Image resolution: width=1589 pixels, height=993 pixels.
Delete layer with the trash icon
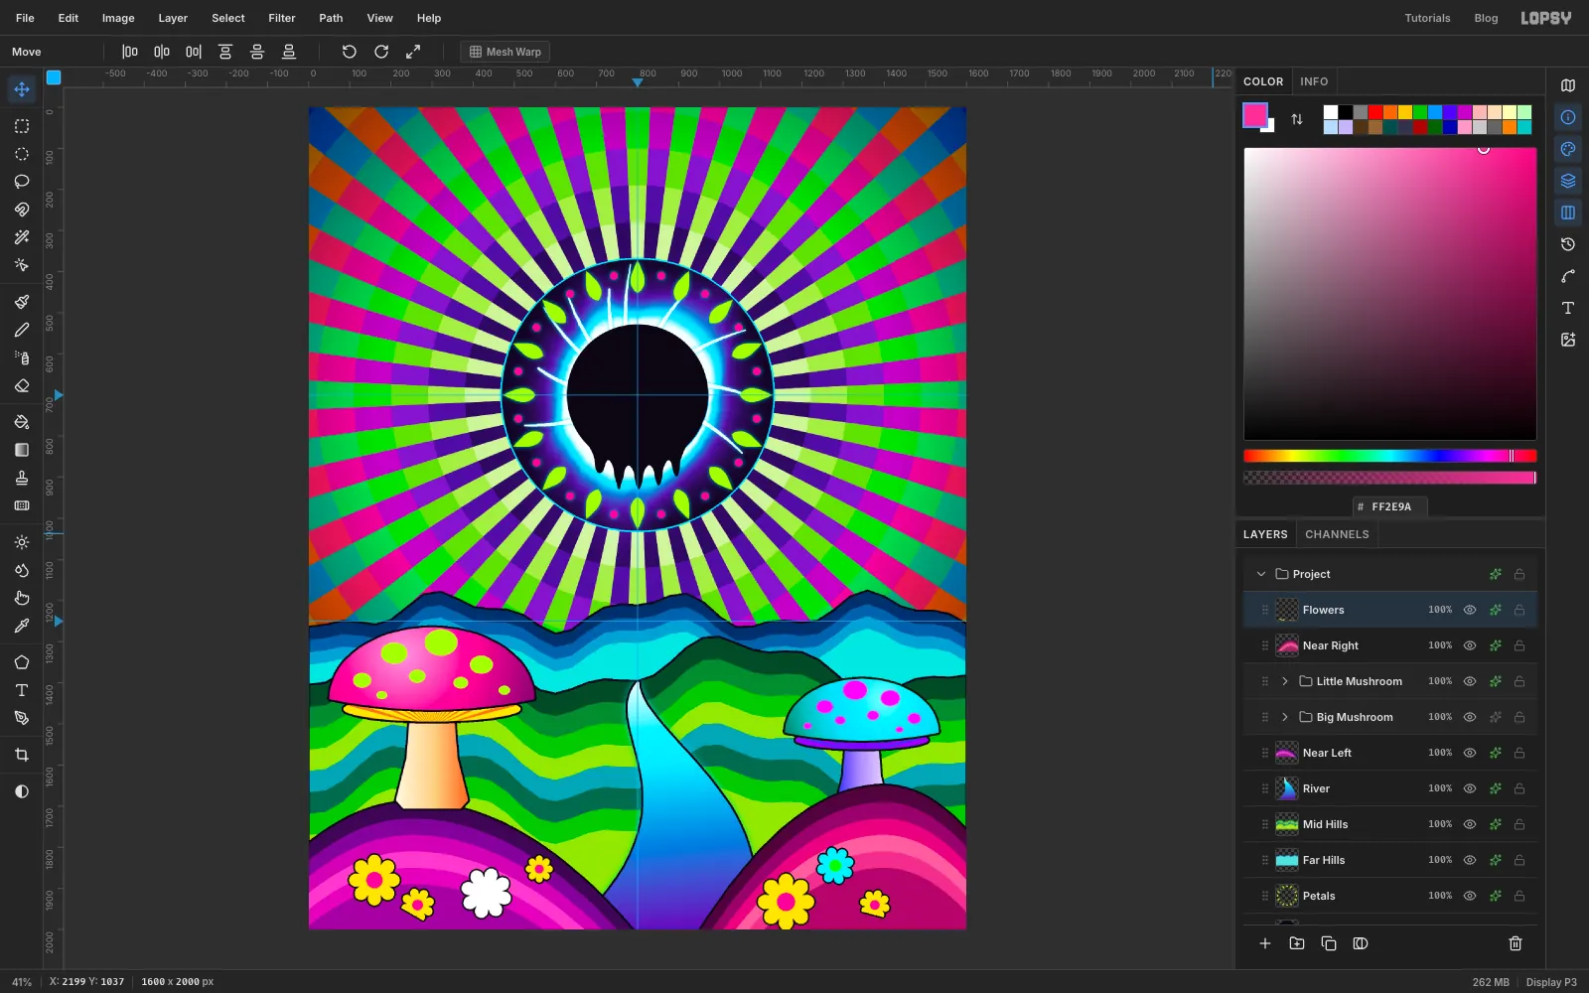[1516, 943]
